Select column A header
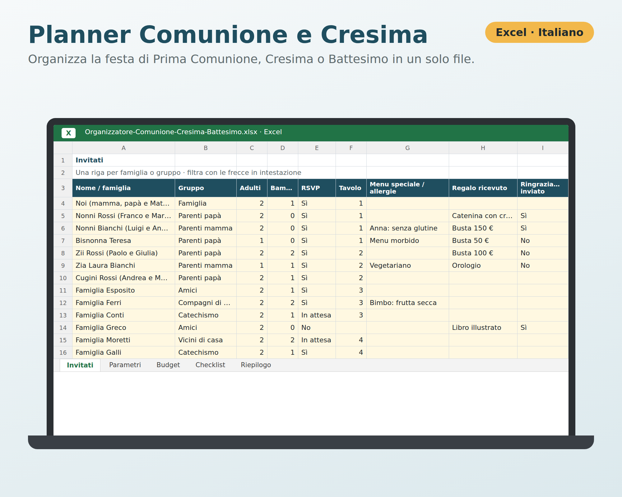622x497 pixels. (x=123, y=148)
